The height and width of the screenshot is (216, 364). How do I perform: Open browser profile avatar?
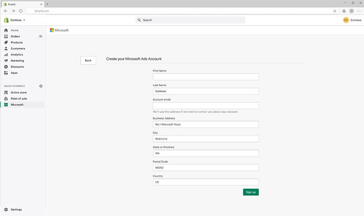[x=351, y=11]
